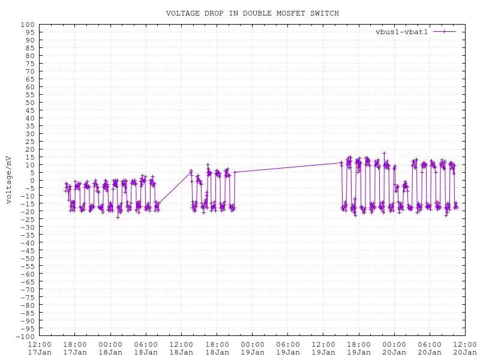
Task: Click the rising line segment before 12:00 18Jan
Action: tap(175, 188)
